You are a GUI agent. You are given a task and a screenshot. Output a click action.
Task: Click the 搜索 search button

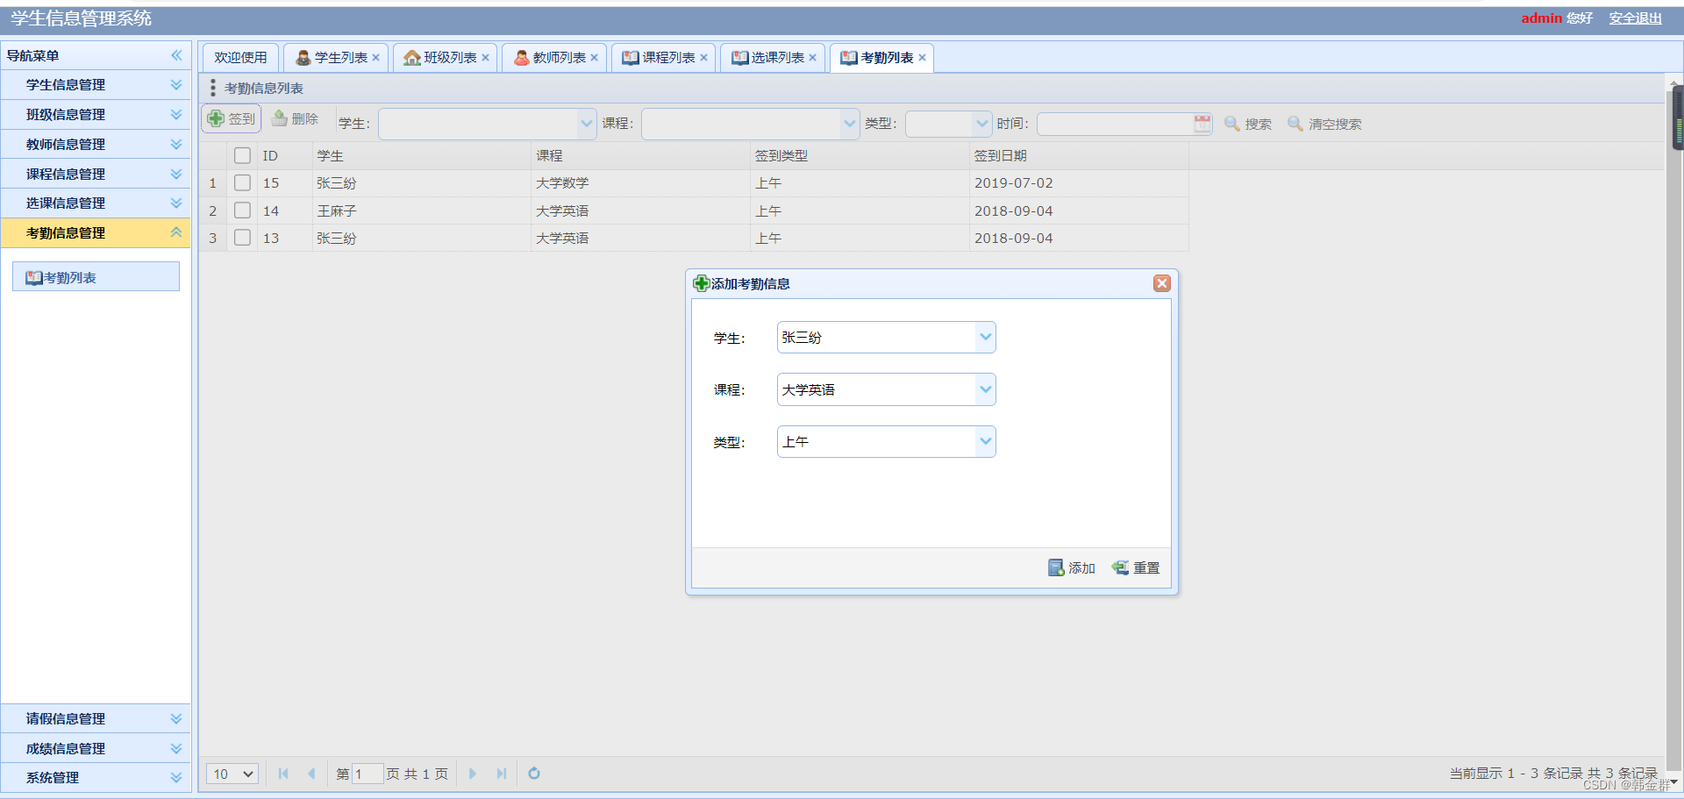coord(1248,124)
